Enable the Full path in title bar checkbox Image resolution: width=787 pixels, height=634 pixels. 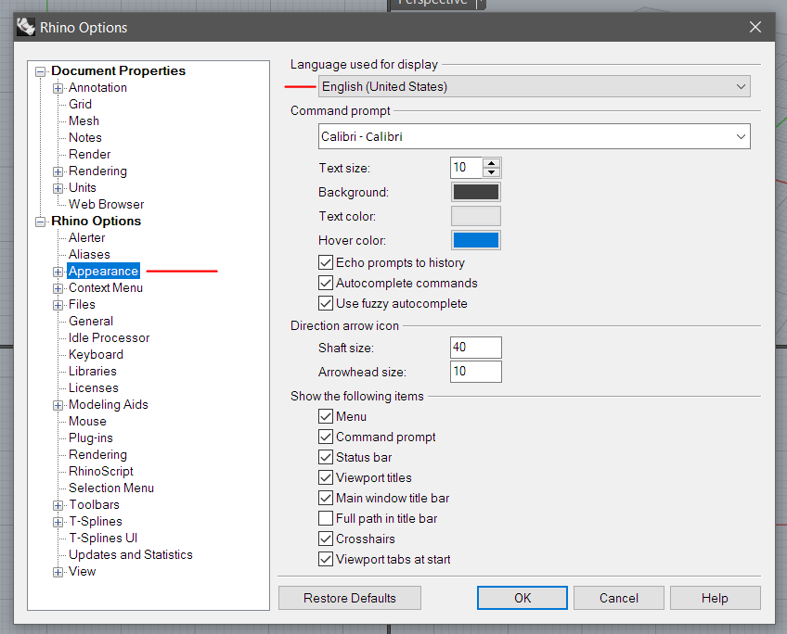[326, 518]
